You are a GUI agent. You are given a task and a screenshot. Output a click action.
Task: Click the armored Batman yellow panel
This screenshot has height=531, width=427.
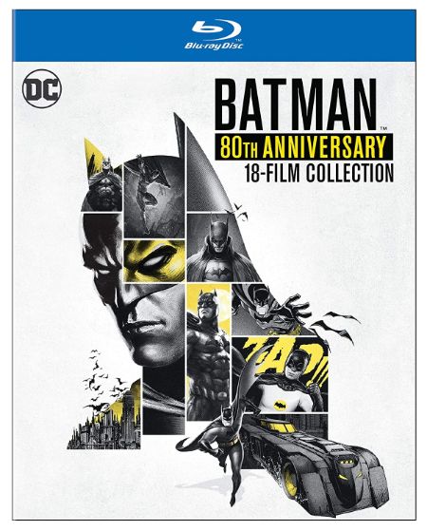pyautogui.click(x=208, y=352)
